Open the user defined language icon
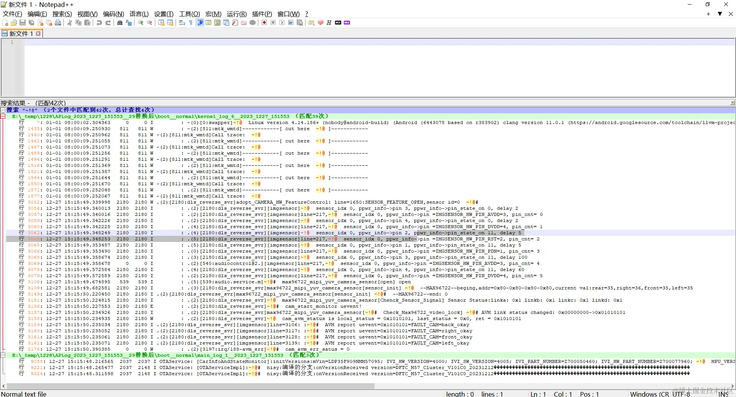 tap(209, 23)
